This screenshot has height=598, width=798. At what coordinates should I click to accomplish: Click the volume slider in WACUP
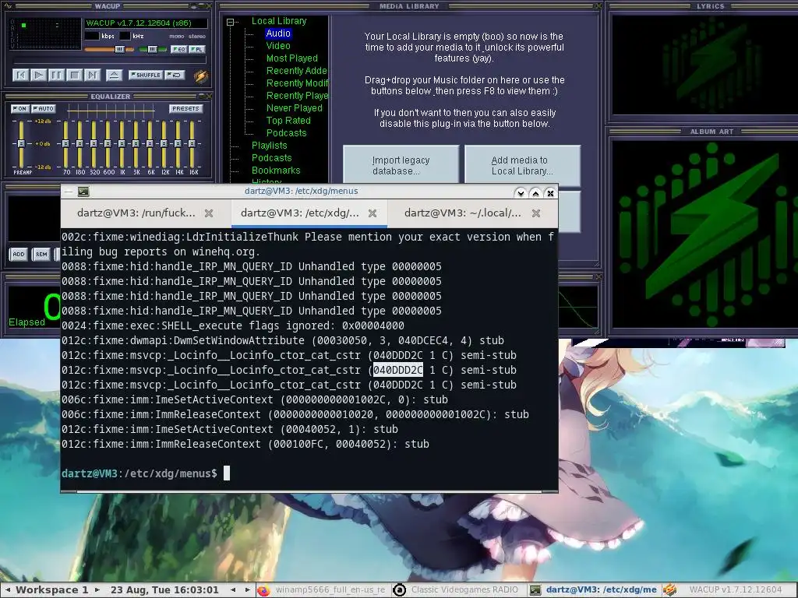tap(109, 49)
